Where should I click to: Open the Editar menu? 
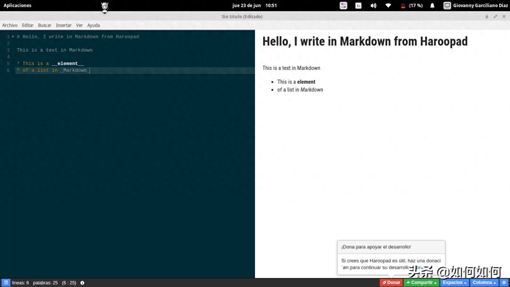(28, 25)
